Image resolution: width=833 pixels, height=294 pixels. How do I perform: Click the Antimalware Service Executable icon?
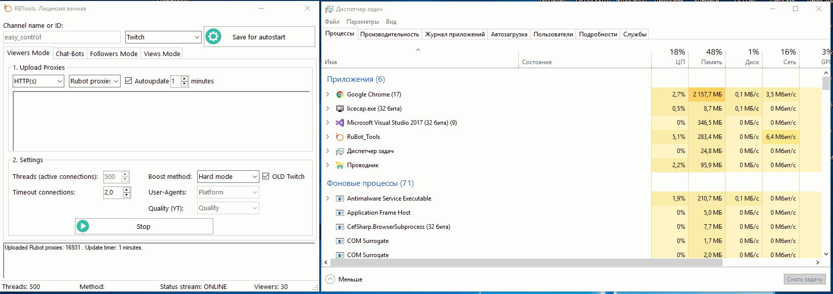pyautogui.click(x=340, y=199)
